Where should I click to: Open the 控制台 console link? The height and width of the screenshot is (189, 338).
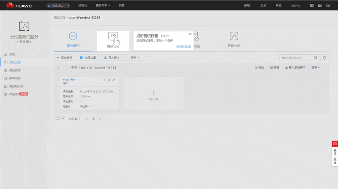click(x=82, y=5)
